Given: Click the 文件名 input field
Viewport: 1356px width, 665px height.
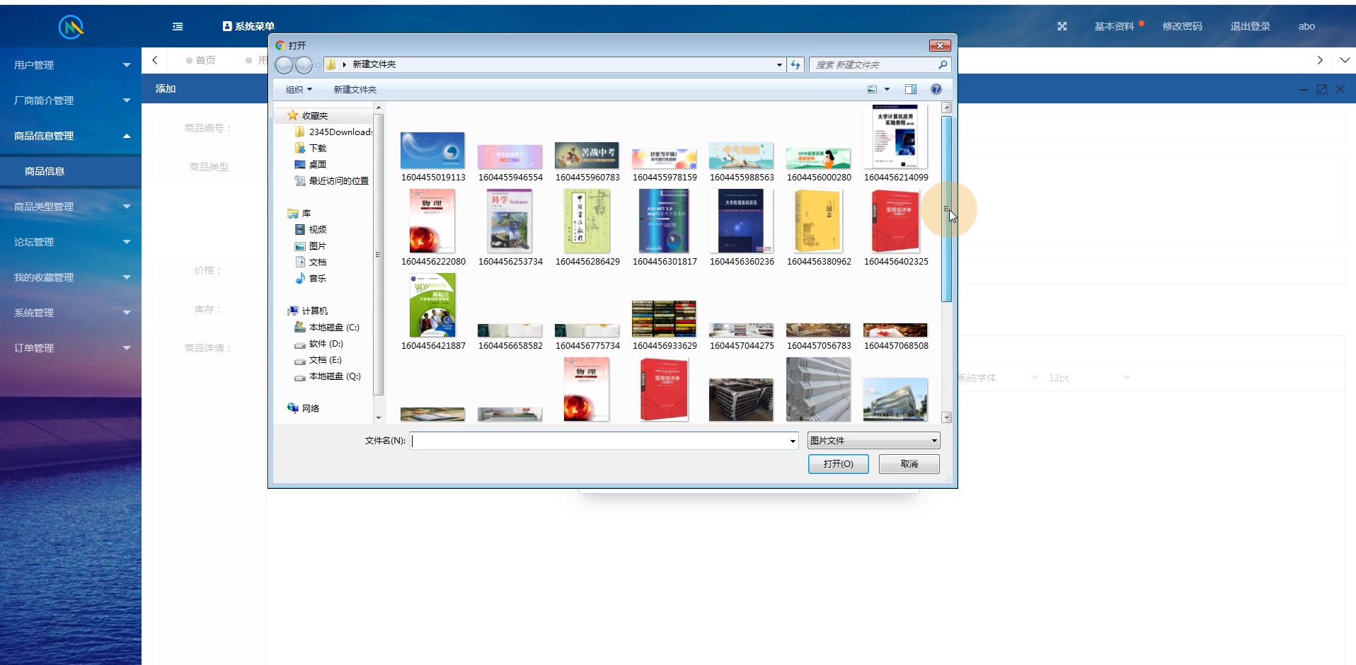Looking at the screenshot, I should 604,441.
